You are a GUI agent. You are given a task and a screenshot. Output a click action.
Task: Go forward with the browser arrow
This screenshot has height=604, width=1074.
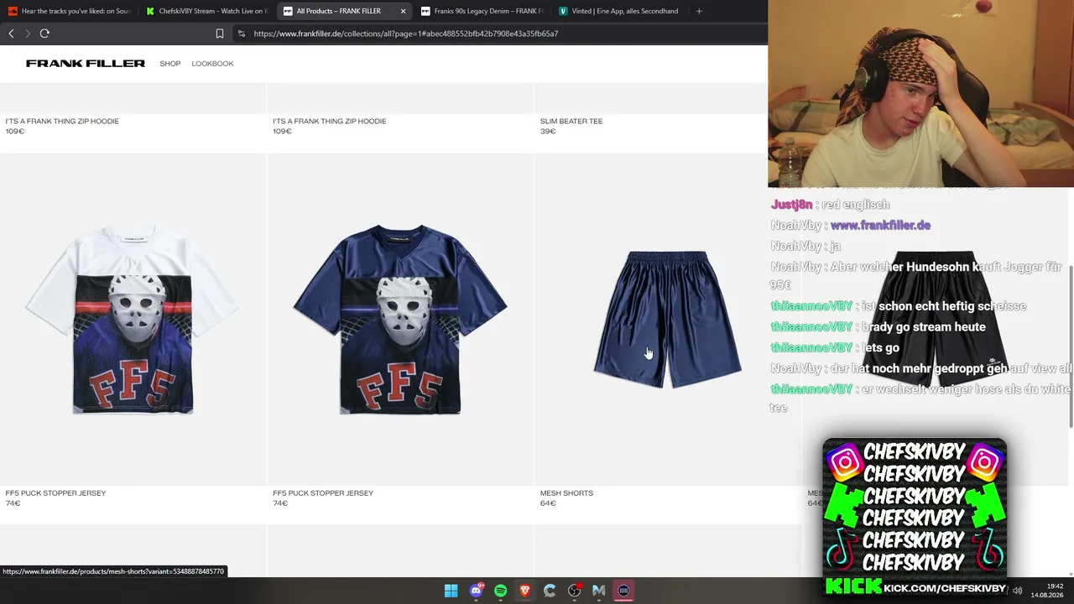27,34
